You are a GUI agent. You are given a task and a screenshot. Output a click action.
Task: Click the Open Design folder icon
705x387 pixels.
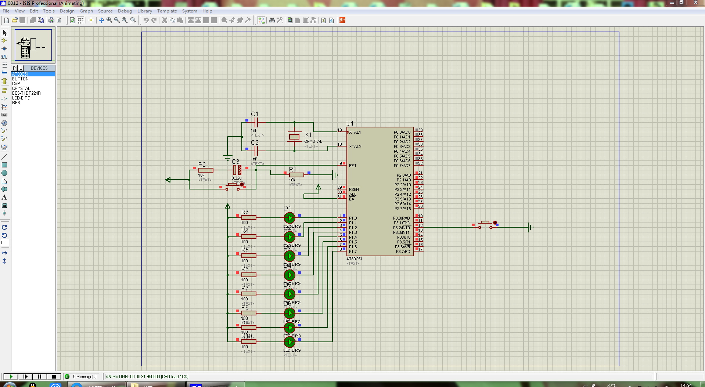click(x=15, y=20)
